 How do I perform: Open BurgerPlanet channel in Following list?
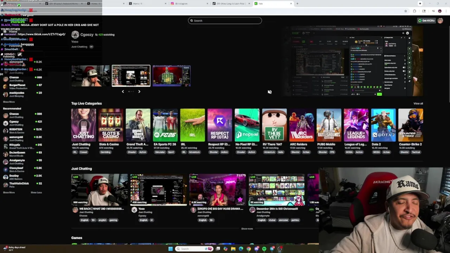coord(22,86)
